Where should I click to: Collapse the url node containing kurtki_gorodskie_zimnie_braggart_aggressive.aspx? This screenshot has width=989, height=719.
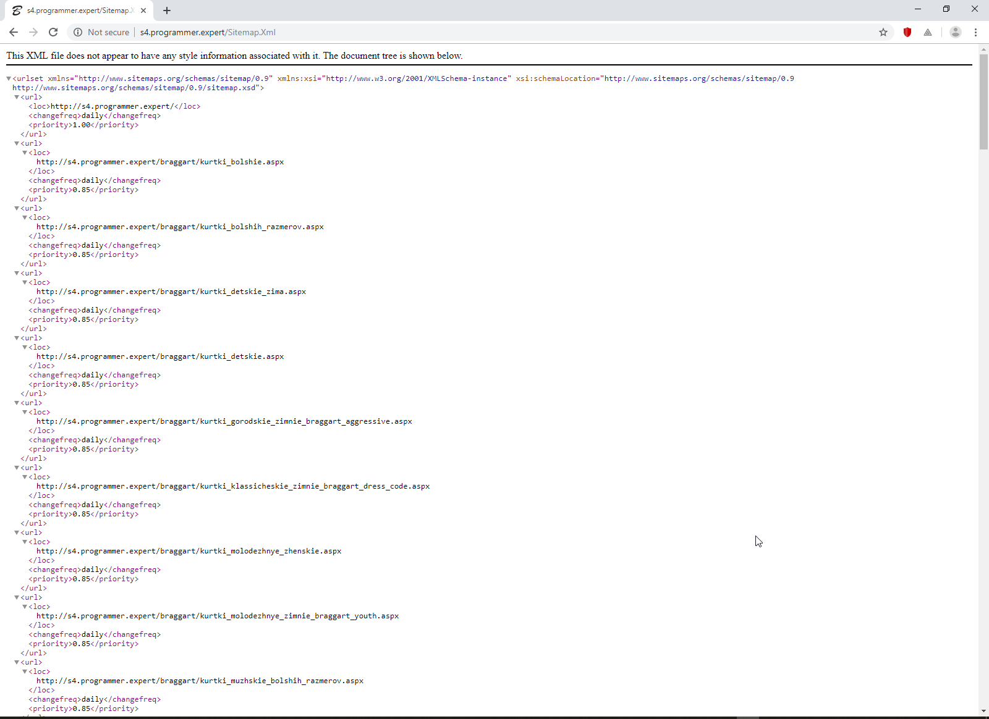pos(17,403)
